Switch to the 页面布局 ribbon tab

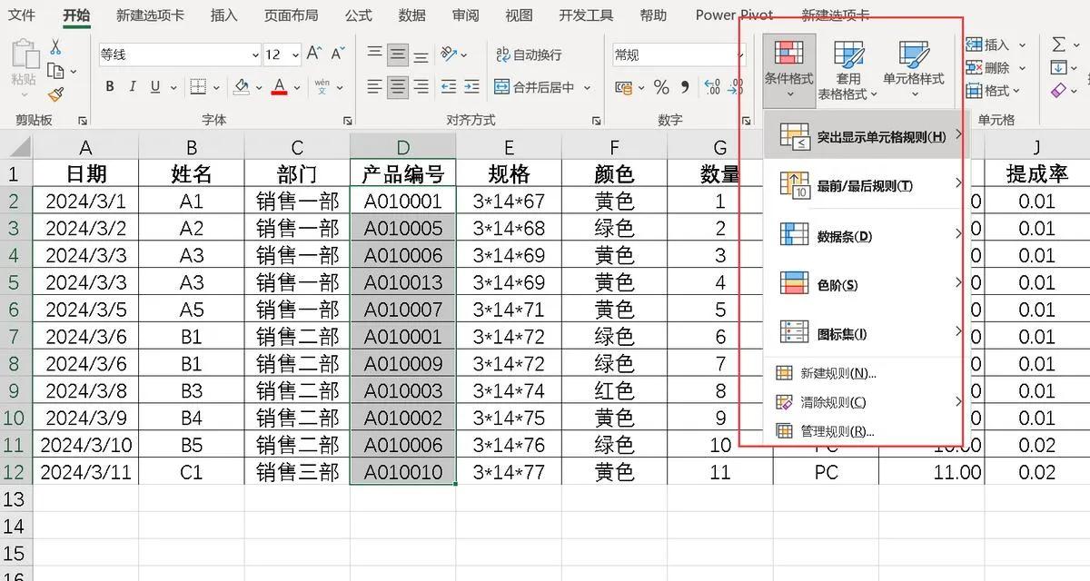[291, 15]
